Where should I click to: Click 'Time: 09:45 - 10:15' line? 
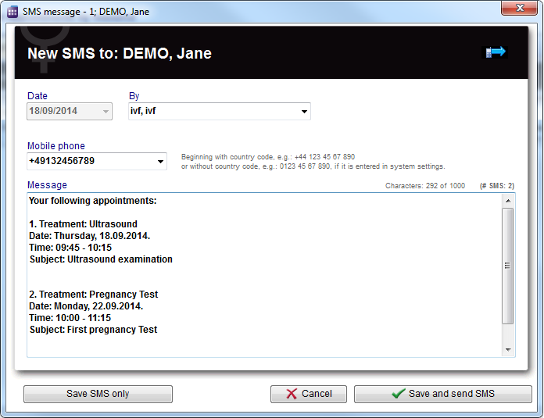click(70, 248)
